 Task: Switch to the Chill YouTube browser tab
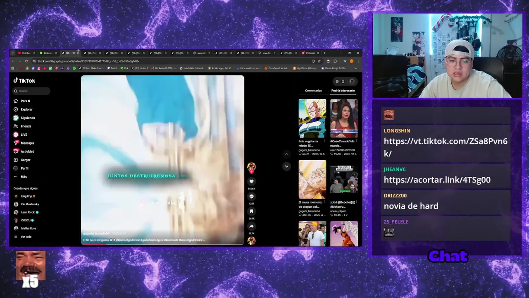[26, 53]
